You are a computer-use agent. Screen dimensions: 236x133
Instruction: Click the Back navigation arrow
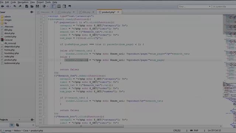point(3,6)
